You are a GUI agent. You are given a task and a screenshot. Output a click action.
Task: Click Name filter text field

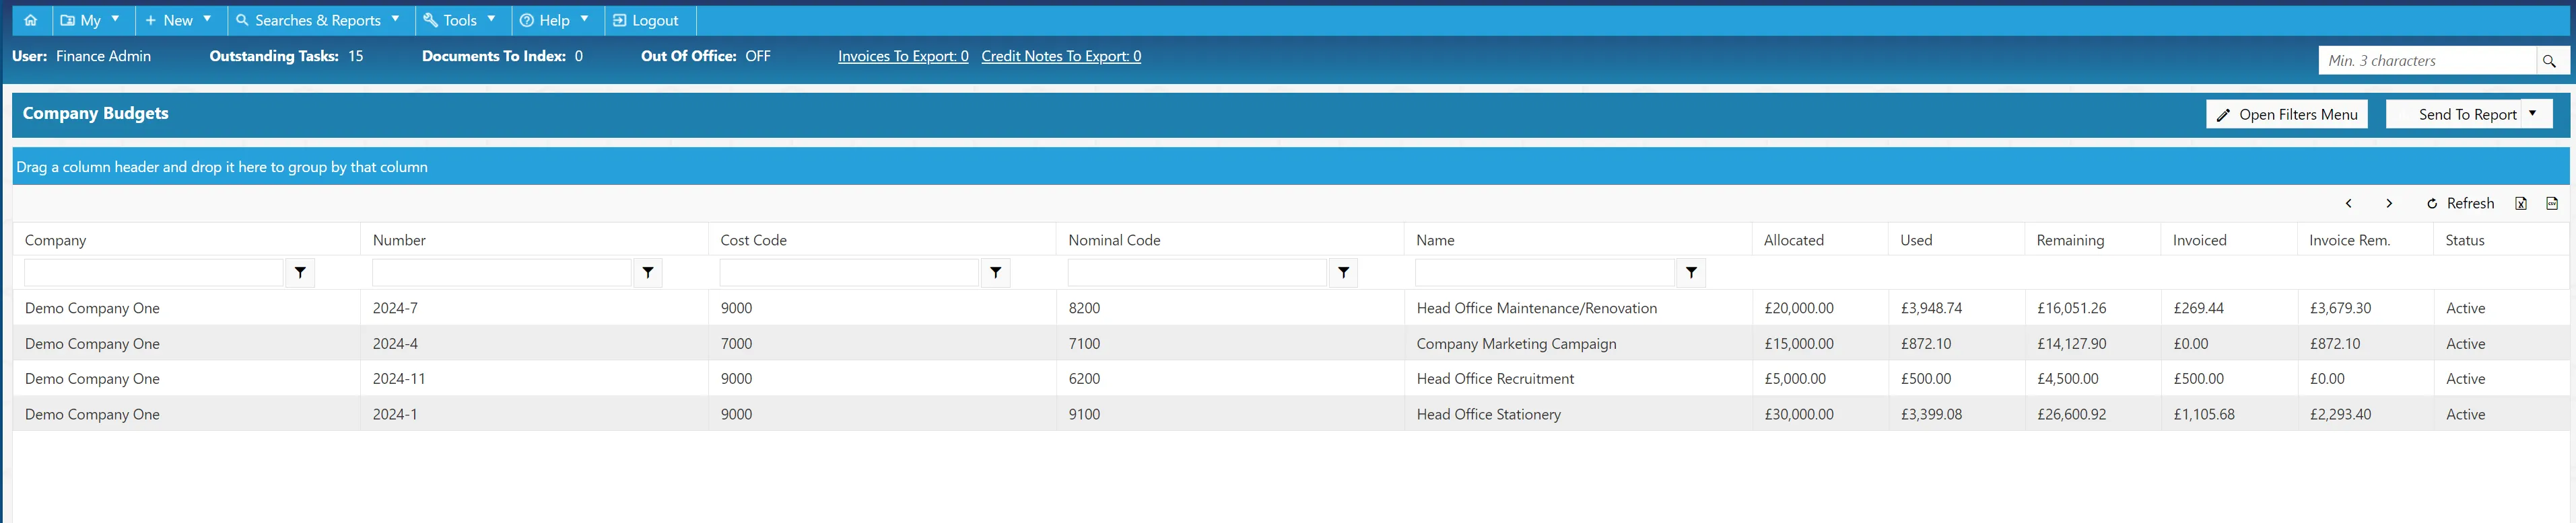tap(1545, 272)
